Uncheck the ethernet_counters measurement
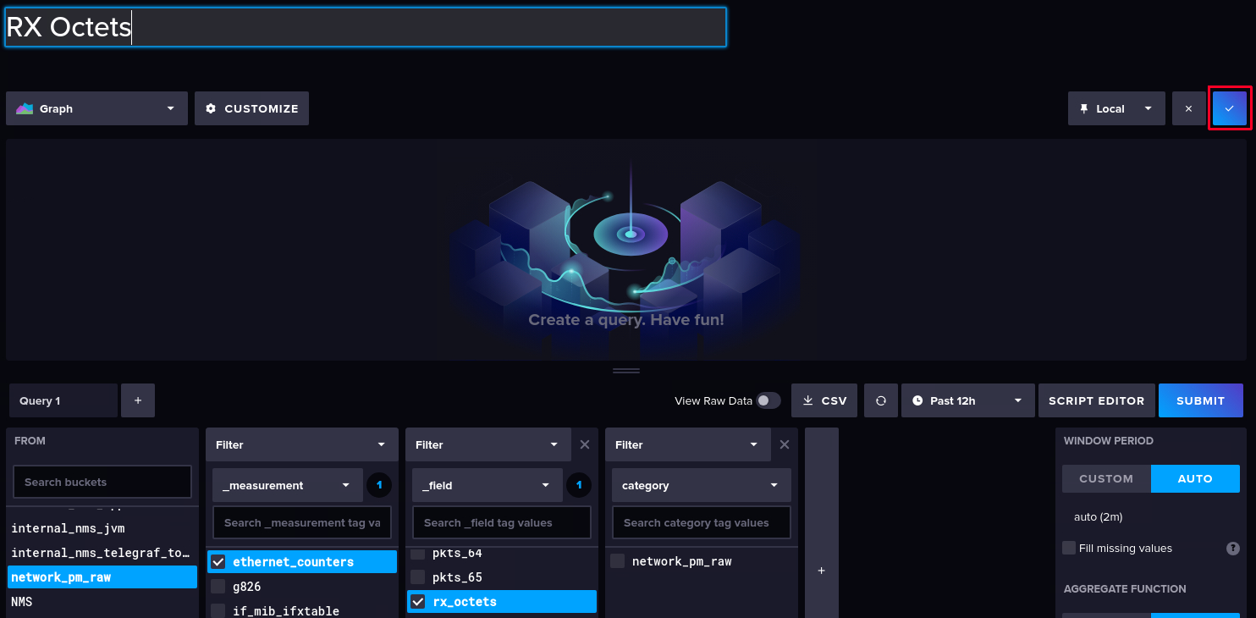 pos(218,561)
